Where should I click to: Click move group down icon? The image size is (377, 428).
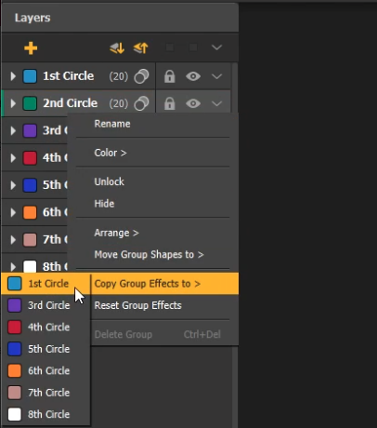[x=117, y=48]
